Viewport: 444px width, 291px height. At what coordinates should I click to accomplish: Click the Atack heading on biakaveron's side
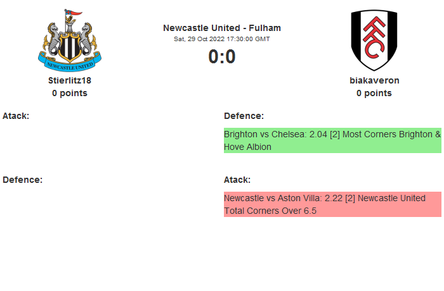(237, 180)
